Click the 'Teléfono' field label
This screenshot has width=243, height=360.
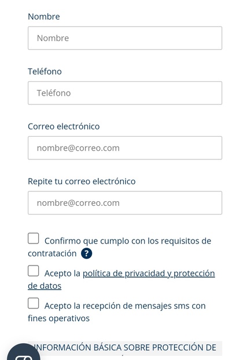[x=45, y=71]
